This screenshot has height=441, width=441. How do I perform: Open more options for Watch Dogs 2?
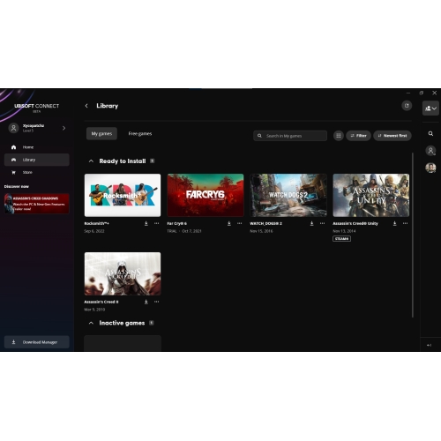(x=323, y=223)
